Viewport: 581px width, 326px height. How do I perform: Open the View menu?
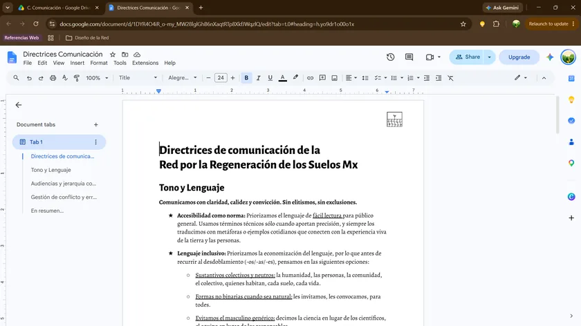click(x=59, y=63)
